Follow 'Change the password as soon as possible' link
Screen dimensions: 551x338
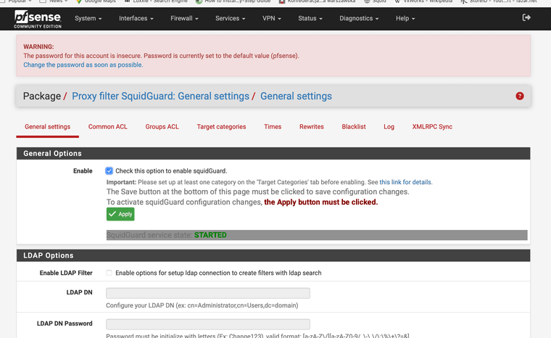83,65
